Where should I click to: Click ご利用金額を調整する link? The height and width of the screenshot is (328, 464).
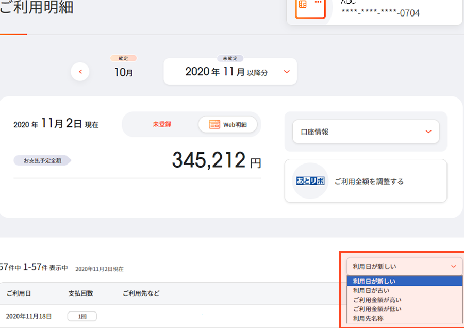point(369,182)
